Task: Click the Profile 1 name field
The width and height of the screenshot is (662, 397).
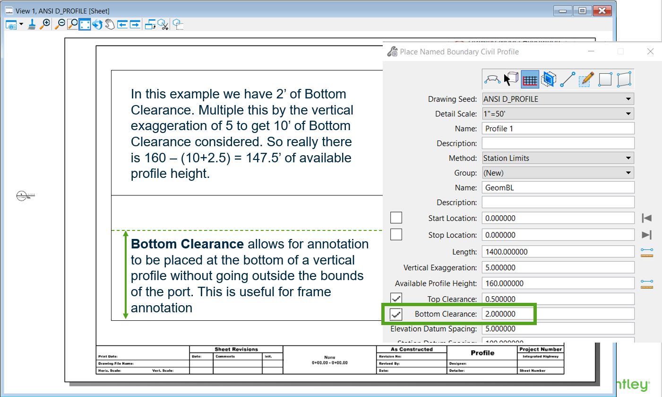Action: (x=558, y=128)
